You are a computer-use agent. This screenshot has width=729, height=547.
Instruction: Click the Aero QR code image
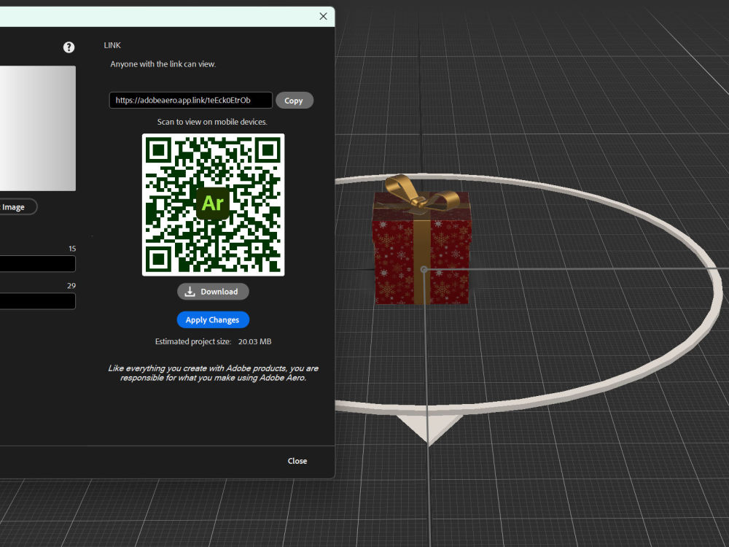pos(213,205)
